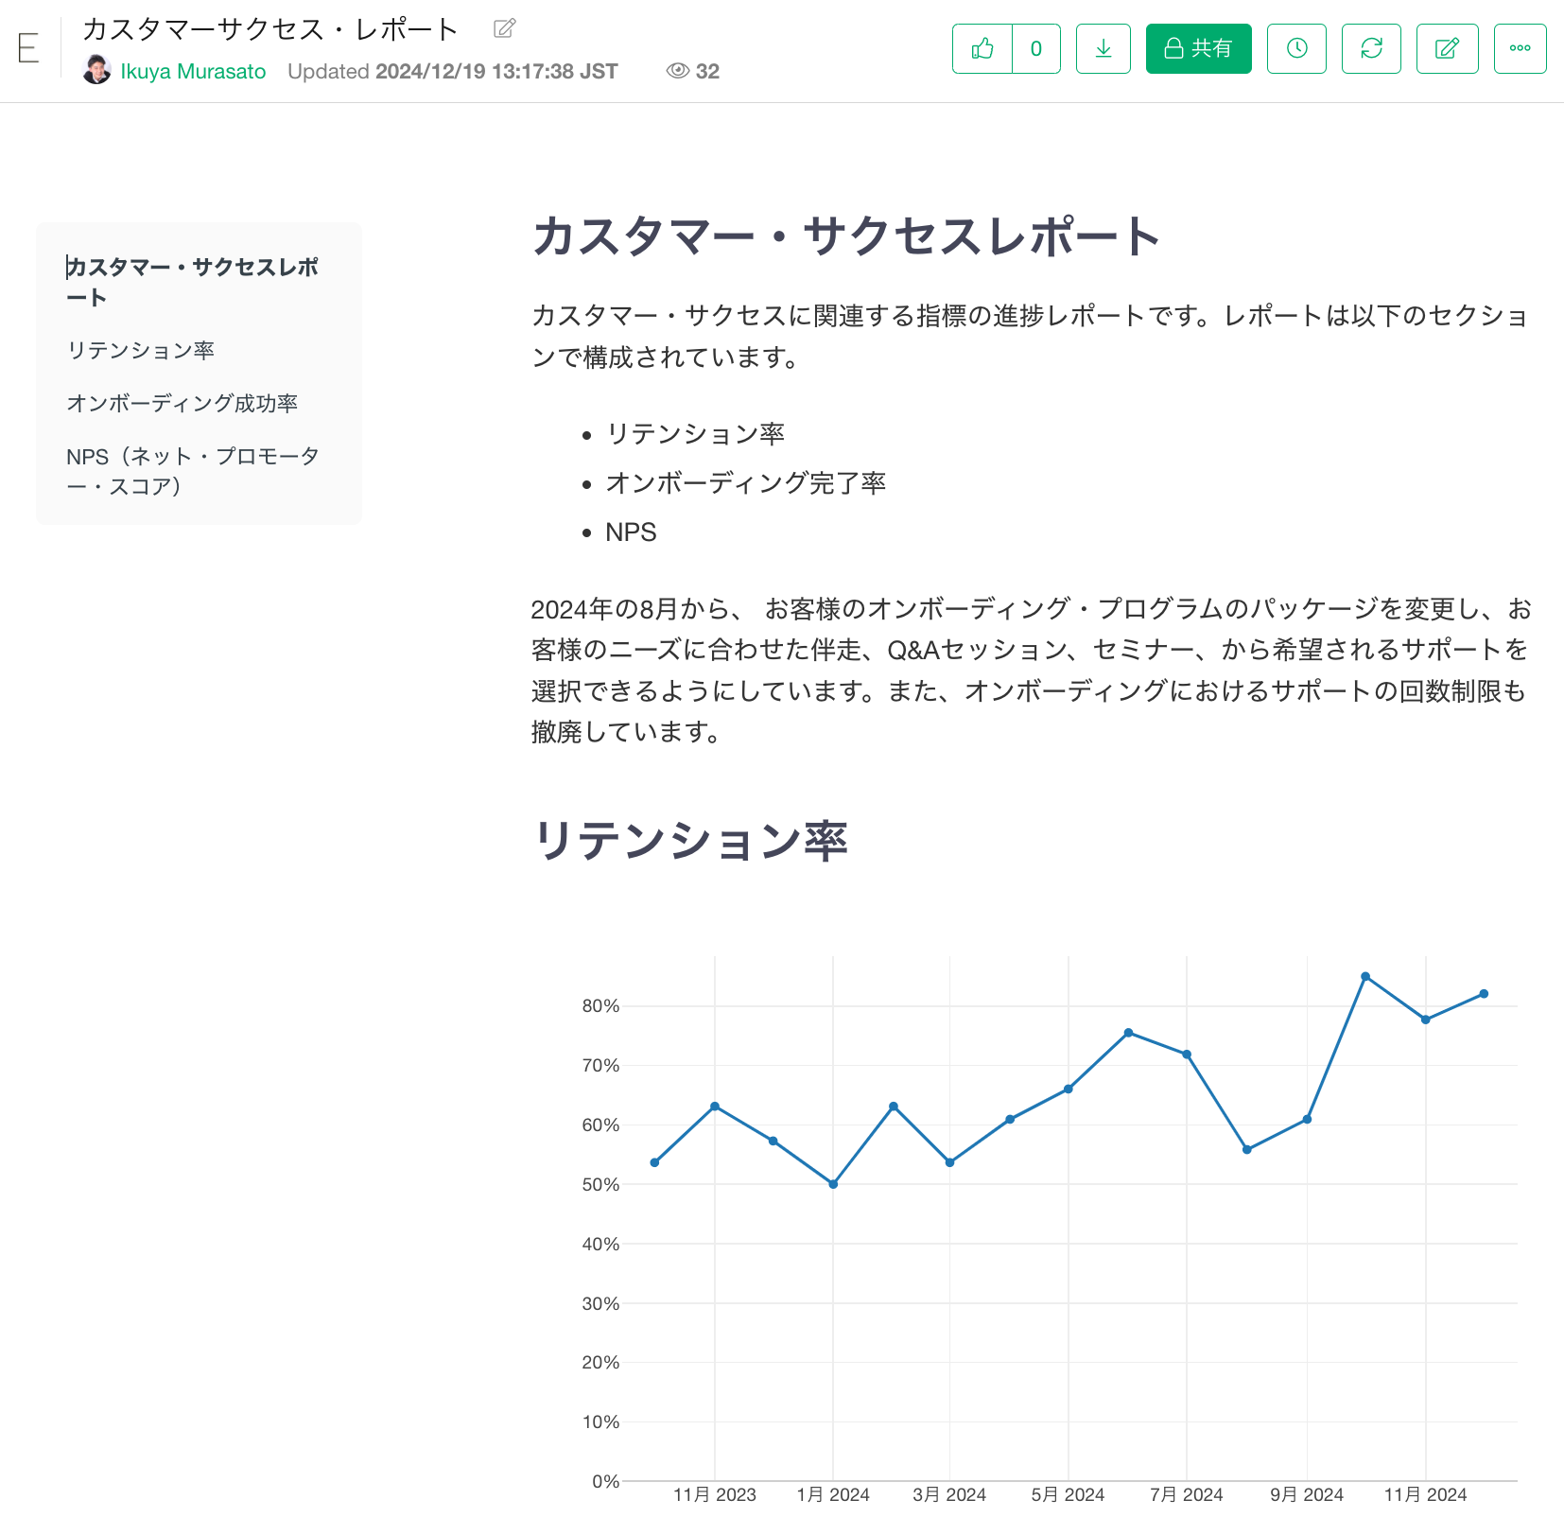Open the 共有 share button
Image resolution: width=1564 pixels, height=1517 pixels.
pyautogui.click(x=1198, y=48)
